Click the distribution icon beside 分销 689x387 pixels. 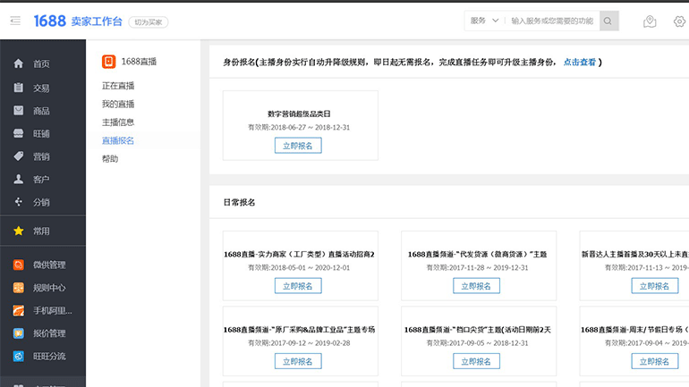click(19, 202)
